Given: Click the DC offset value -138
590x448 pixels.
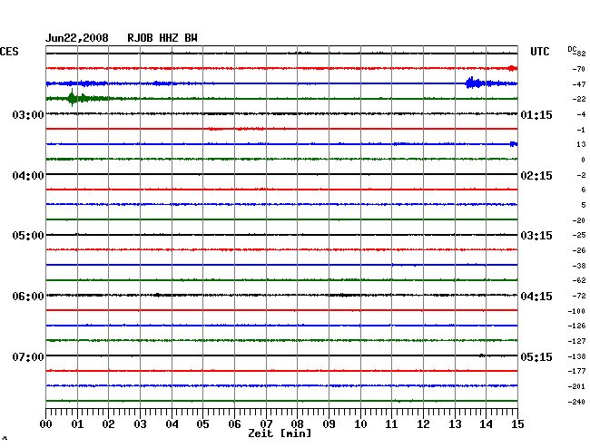Looking at the screenshot, I should pyautogui.click(x=576, y=356).
